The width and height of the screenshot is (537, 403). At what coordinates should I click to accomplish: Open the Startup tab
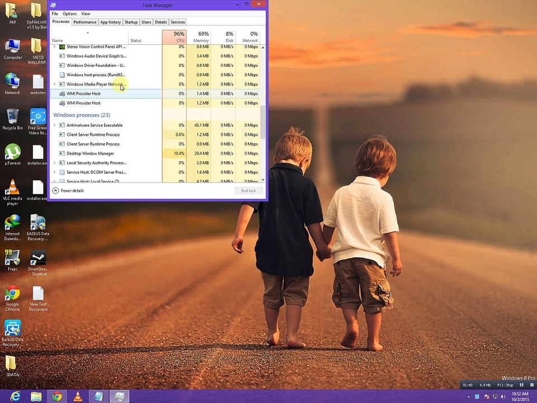[x=131, y=22]
